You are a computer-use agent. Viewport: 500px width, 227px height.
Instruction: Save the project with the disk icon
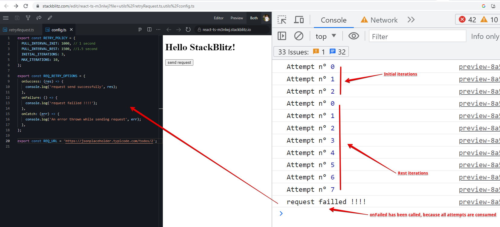point(17,18)
